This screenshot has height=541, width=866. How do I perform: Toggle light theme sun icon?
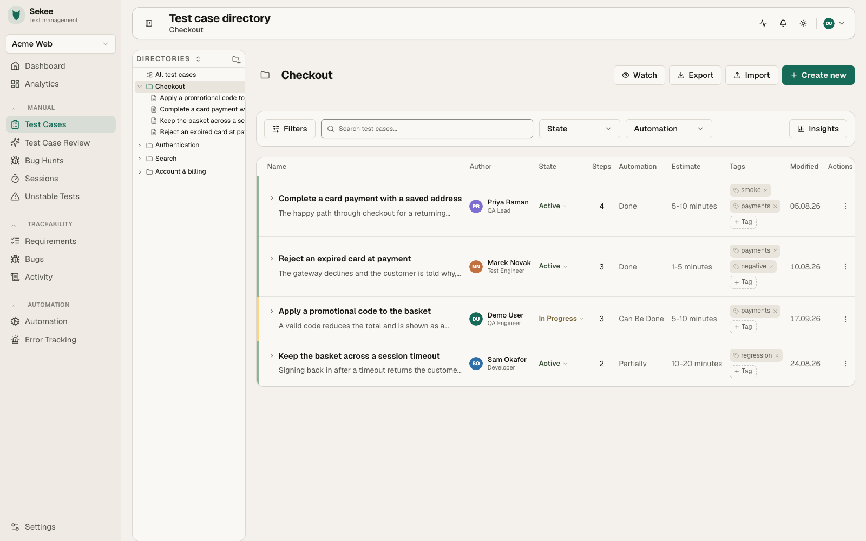[x=803, y=23]
